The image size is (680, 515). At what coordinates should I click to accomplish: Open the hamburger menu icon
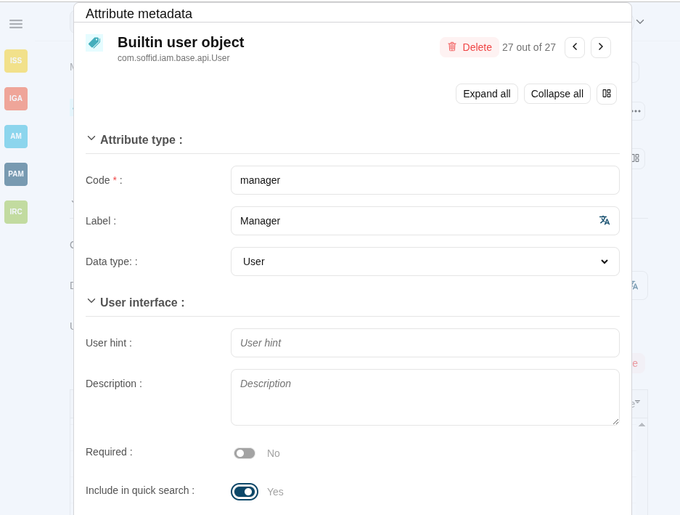[16, 24]
